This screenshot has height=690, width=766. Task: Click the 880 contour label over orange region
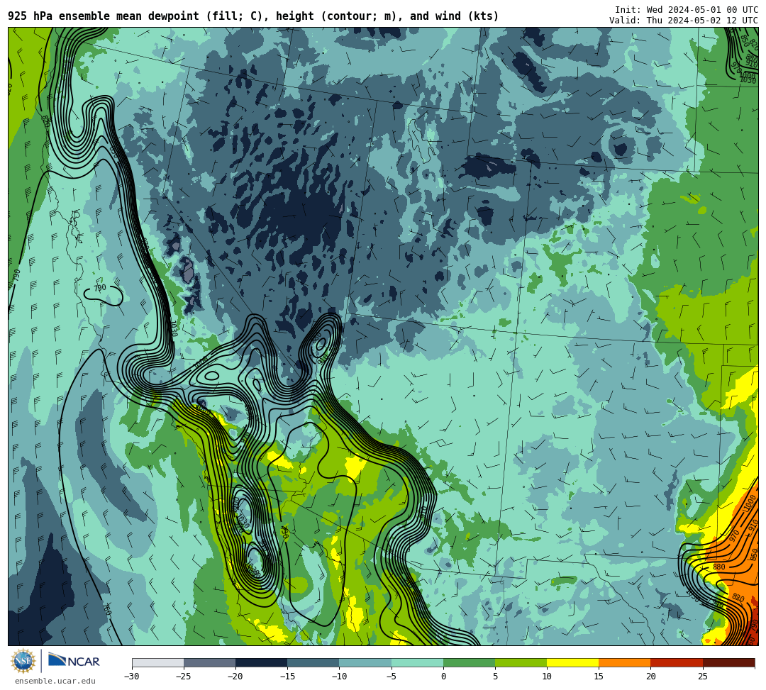(718, 567)
